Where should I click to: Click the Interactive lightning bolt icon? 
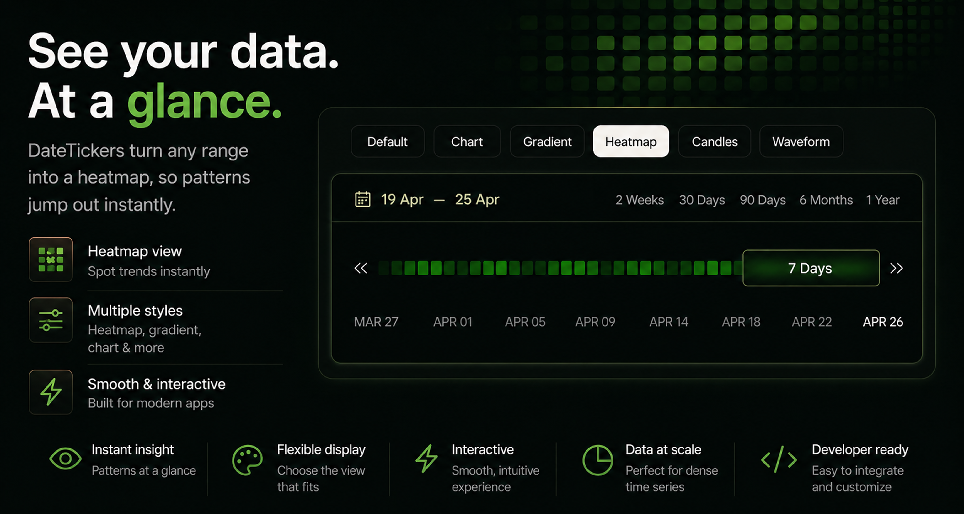426,458
